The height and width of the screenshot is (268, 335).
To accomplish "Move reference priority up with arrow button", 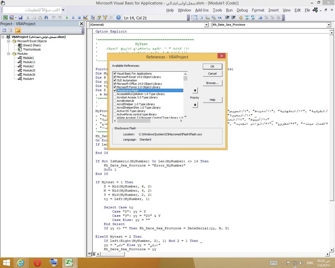I will [x=195, y=90].
